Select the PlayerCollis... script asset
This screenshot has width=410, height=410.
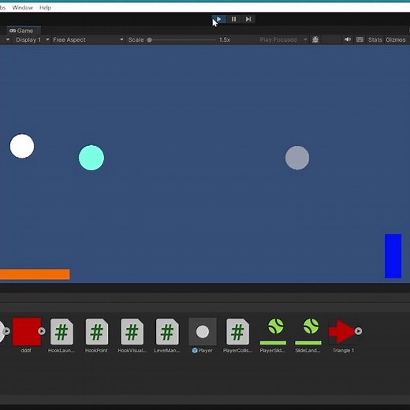point(237,332)
